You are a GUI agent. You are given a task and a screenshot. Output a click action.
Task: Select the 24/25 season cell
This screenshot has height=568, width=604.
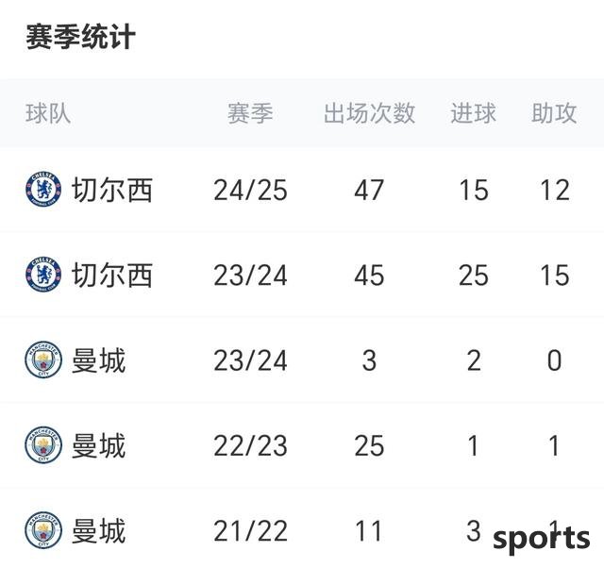coord(250,191)
